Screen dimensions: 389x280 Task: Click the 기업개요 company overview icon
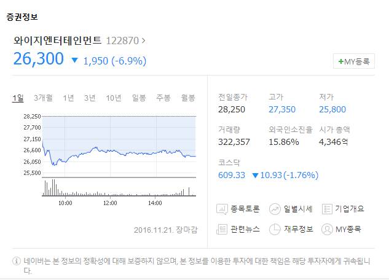click(x=327, y=209)
